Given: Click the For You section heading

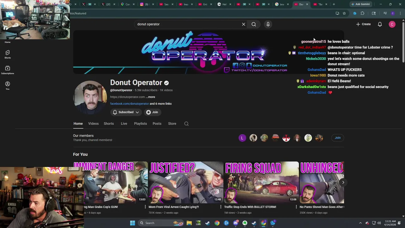Looking at the screenshot, I should [x=80, y=154].
